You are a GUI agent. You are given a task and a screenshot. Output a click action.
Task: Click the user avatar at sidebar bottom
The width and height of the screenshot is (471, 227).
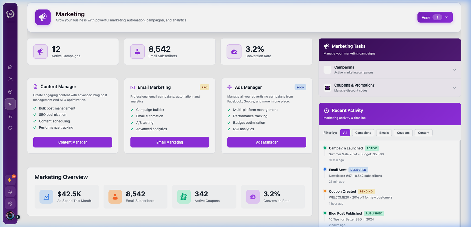point(10,216)
